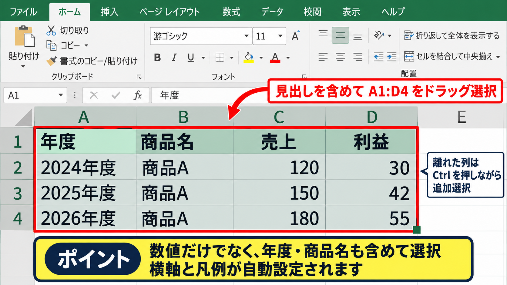Confirm the entry with the checkmark
507x285 pixels.
pyautogui.click(x=116, y=95)
